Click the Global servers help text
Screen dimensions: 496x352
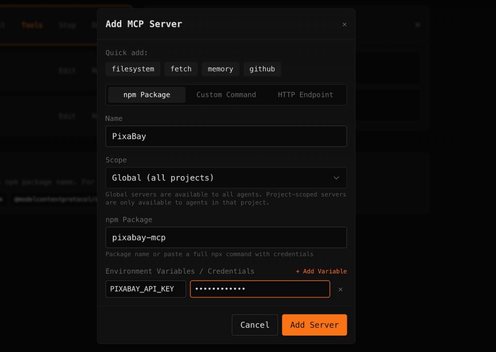226,198
